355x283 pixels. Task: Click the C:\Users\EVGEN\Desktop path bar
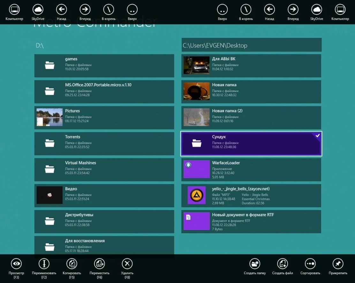251,45
